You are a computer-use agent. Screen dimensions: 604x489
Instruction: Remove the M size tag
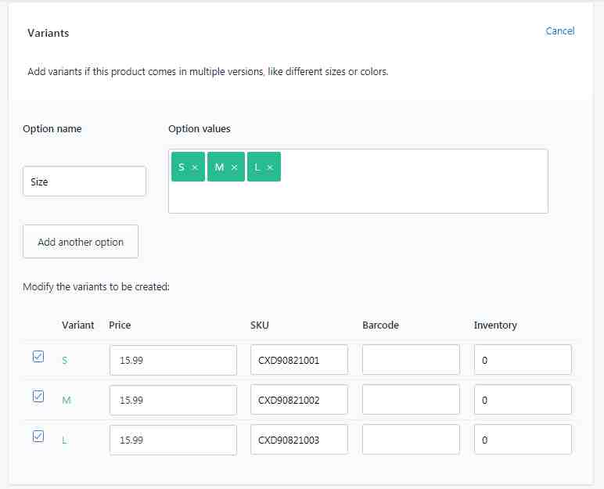[234, 167]
